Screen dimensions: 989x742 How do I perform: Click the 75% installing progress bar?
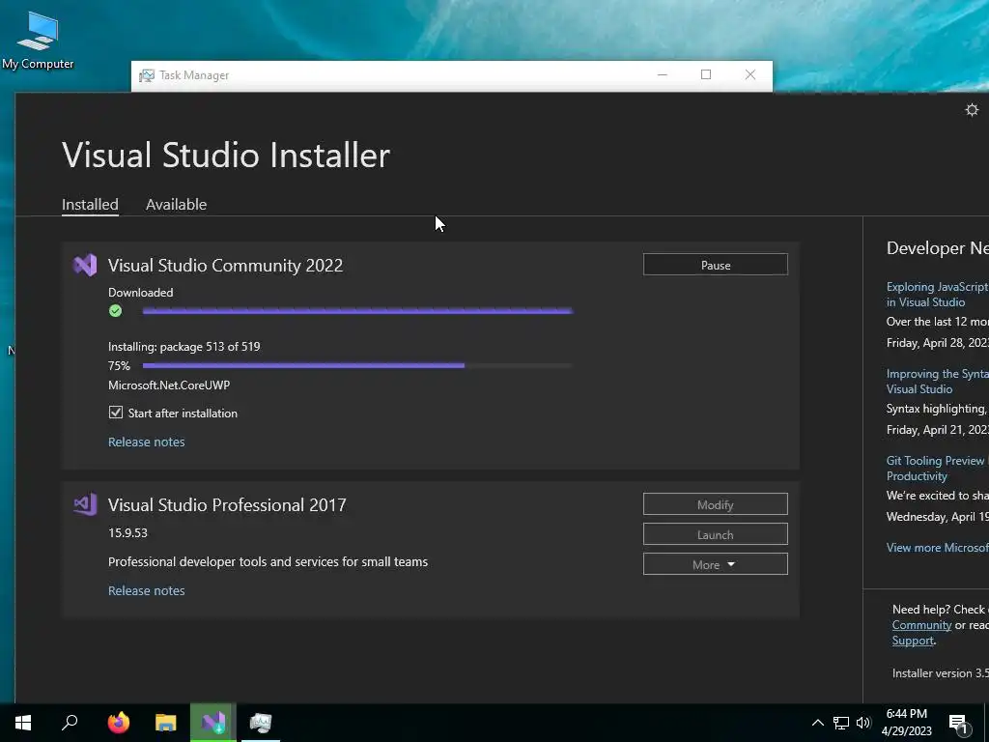click(x=357, y=365)
